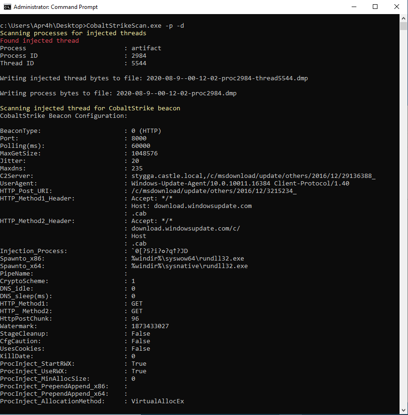
Task: Click BeaconType value '0 (HTTP)'
Action: pyautogui.click(x=146, y=131)
